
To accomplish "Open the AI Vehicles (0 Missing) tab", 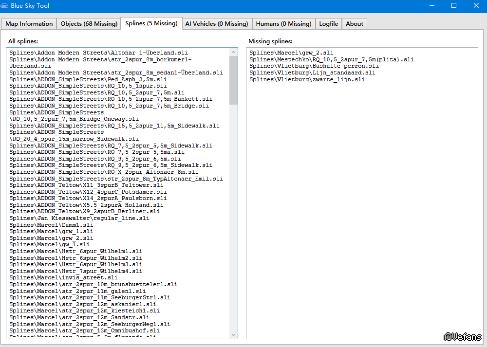I will [x=217, y=24].
